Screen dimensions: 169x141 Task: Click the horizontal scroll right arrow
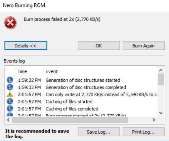(154, 120)
